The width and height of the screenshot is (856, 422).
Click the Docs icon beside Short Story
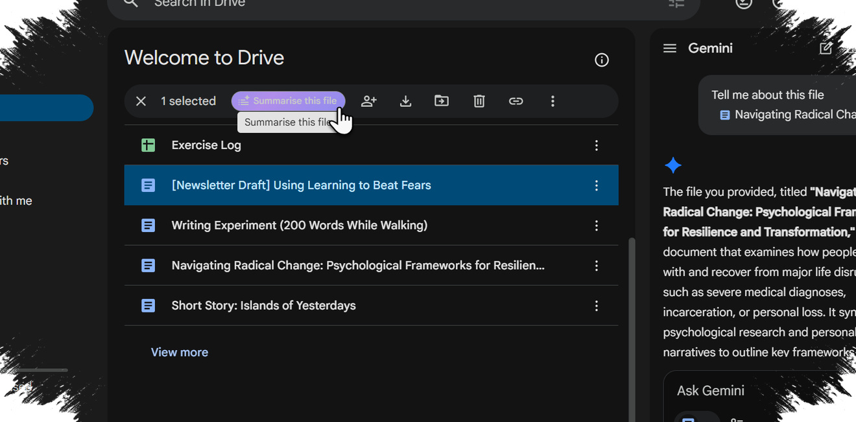point(149,305)
